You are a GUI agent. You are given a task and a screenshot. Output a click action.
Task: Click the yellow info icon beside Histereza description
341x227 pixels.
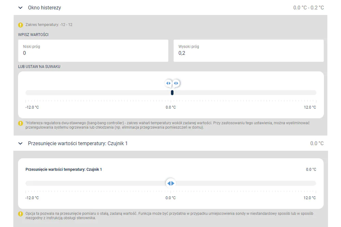(20, 123)
